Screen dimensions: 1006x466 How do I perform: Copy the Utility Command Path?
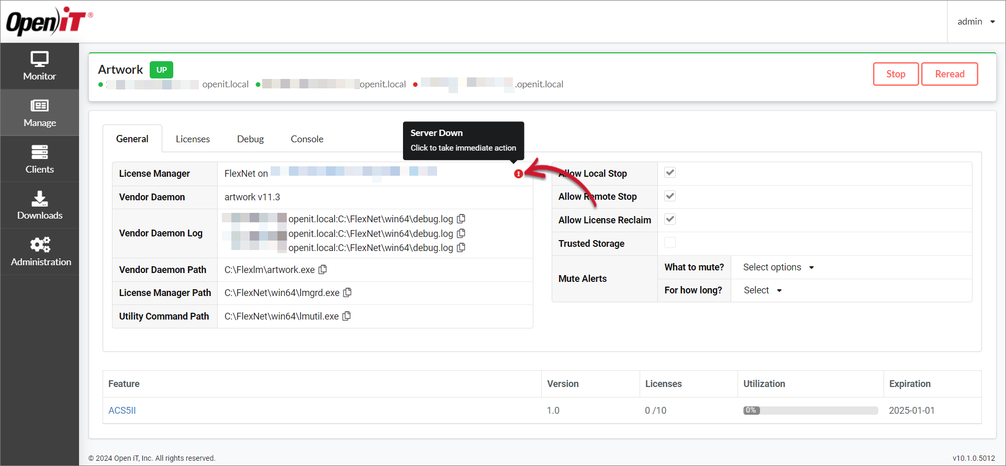(x=346, y=316)
